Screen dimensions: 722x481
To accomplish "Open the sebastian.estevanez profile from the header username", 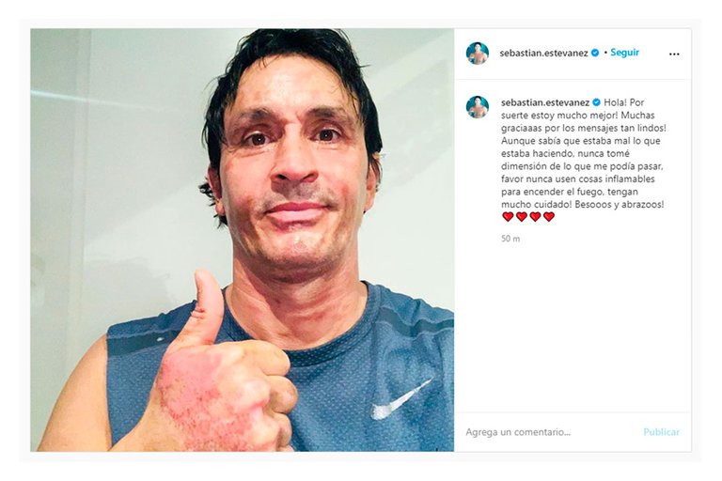I will (543, 53).
